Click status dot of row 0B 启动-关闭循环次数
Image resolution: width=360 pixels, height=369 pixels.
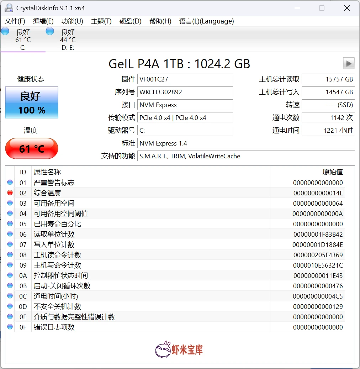click(10, 285)
